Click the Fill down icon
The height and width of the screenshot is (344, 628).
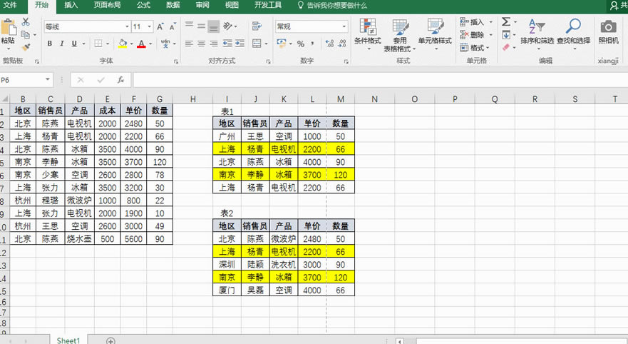(506, 35)
